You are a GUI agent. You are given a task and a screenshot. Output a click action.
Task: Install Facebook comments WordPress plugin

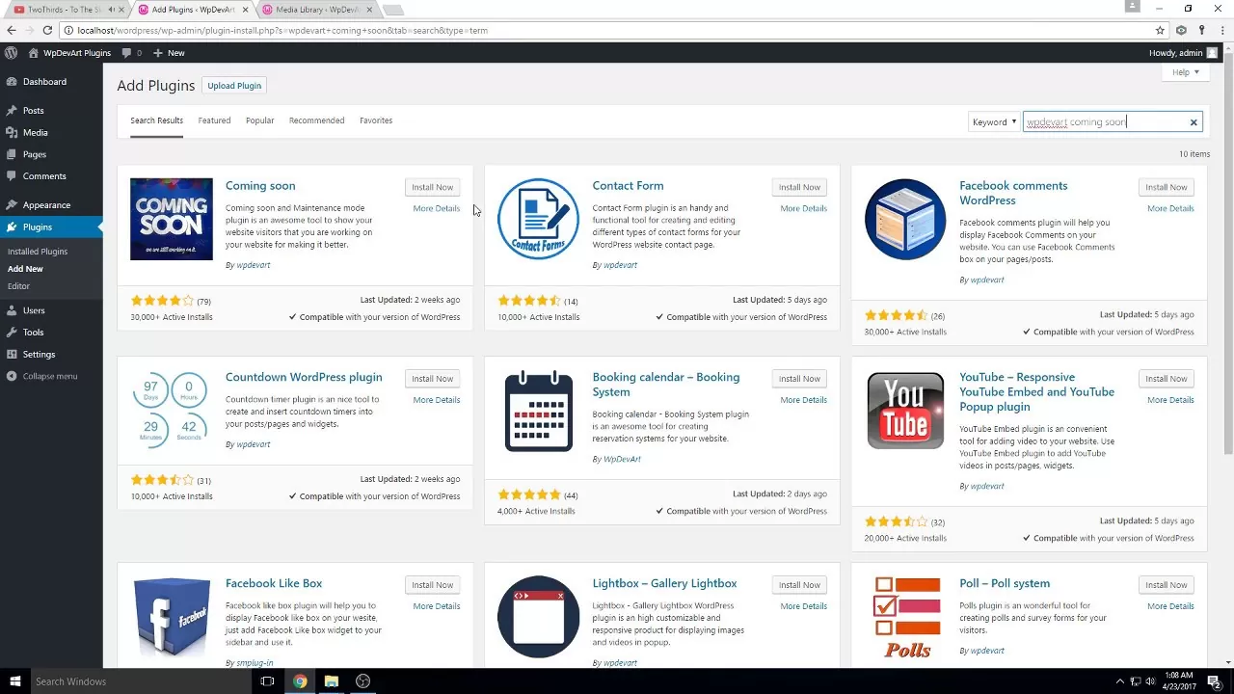(1167, 187)
